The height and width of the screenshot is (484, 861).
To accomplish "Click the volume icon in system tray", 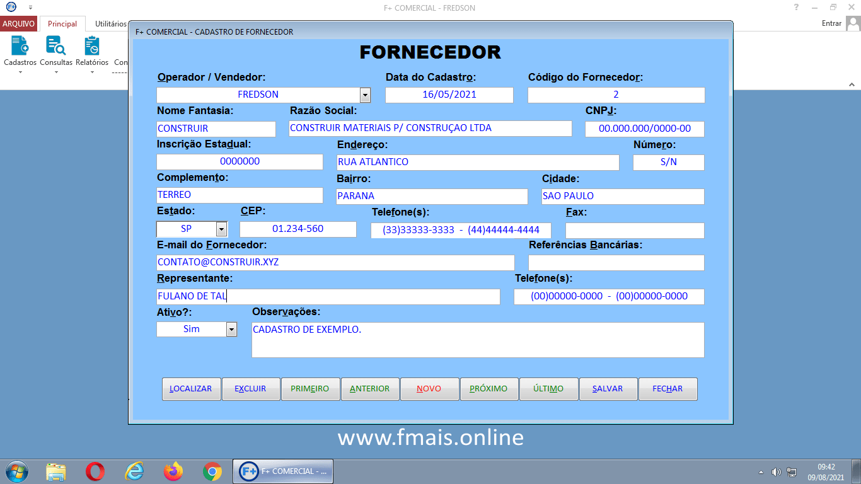I will click(x=777, y=471).
